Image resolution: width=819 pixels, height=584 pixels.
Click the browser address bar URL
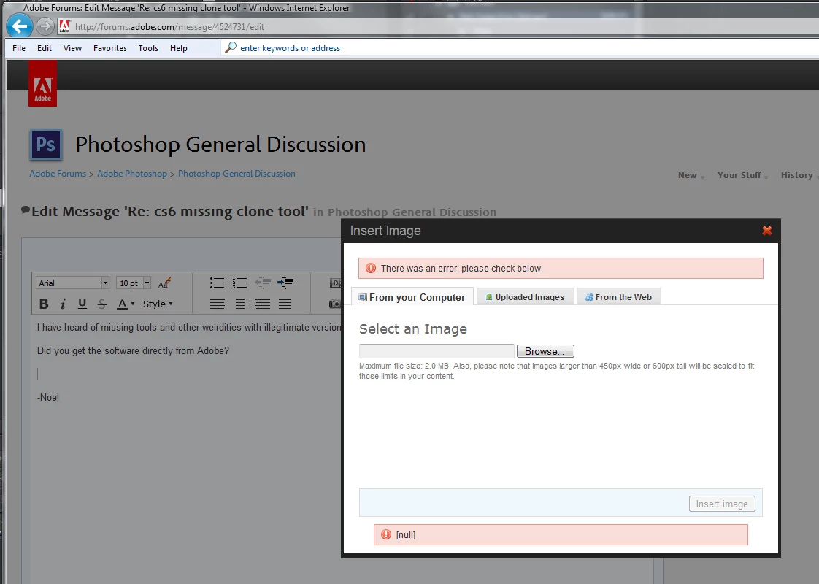tap(170, 26)
